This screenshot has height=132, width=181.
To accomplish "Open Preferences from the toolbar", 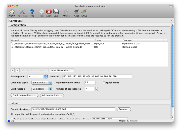I will pos(22,12).
